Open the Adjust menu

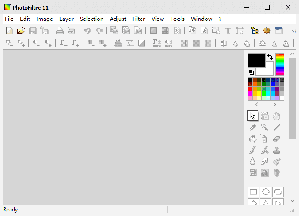point(118,19)
